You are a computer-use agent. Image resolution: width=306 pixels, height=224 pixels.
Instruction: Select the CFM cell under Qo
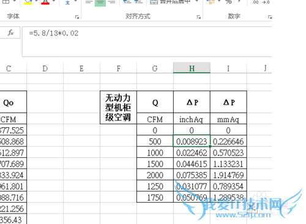pyautogui.click(x=13, y=118)
